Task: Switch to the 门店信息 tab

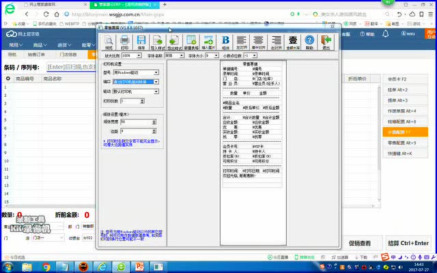Action: [68, 55]
